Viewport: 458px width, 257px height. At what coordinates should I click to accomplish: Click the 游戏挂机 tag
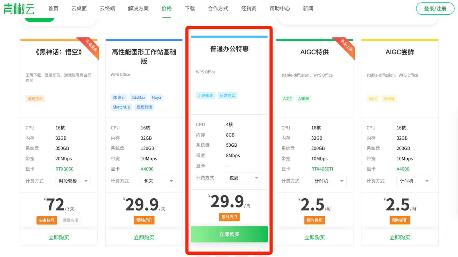(x=35, y=99)
